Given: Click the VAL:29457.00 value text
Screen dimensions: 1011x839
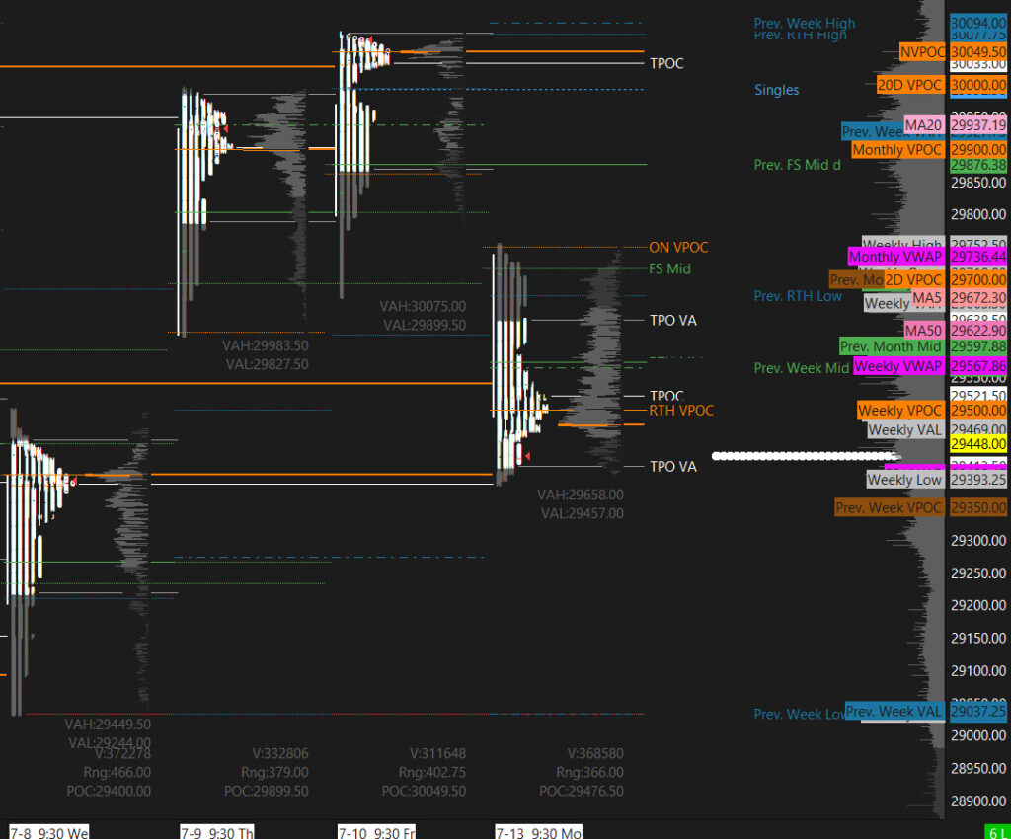Looking at the screenshot, I should 582,513.
